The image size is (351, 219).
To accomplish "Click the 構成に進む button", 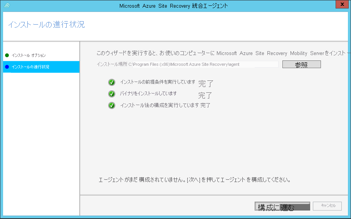I will pyautogui.click(x=282, y=206).
